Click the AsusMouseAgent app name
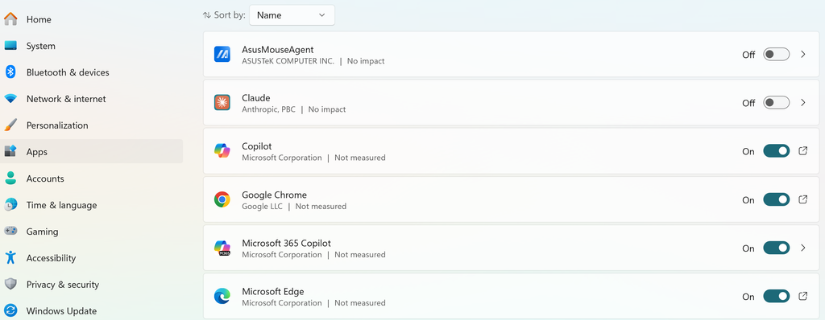Viewport: 825px width, 320px height. 278,49
